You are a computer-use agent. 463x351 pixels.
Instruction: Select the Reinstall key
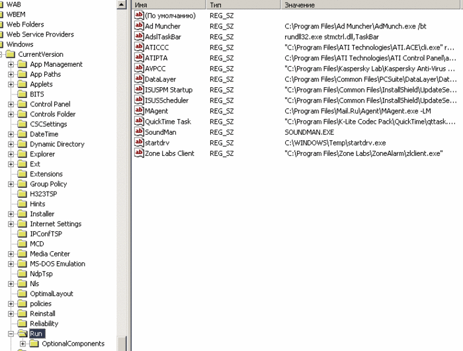pyautogui.click(x=42, y=313)
